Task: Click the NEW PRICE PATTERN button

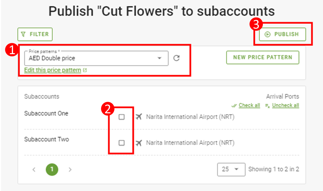Action: pos(263,57)
